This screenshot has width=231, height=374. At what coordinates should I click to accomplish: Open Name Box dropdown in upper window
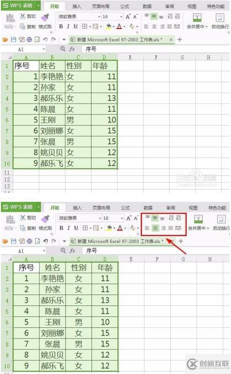pyautogui.click(x=44, y=49)
